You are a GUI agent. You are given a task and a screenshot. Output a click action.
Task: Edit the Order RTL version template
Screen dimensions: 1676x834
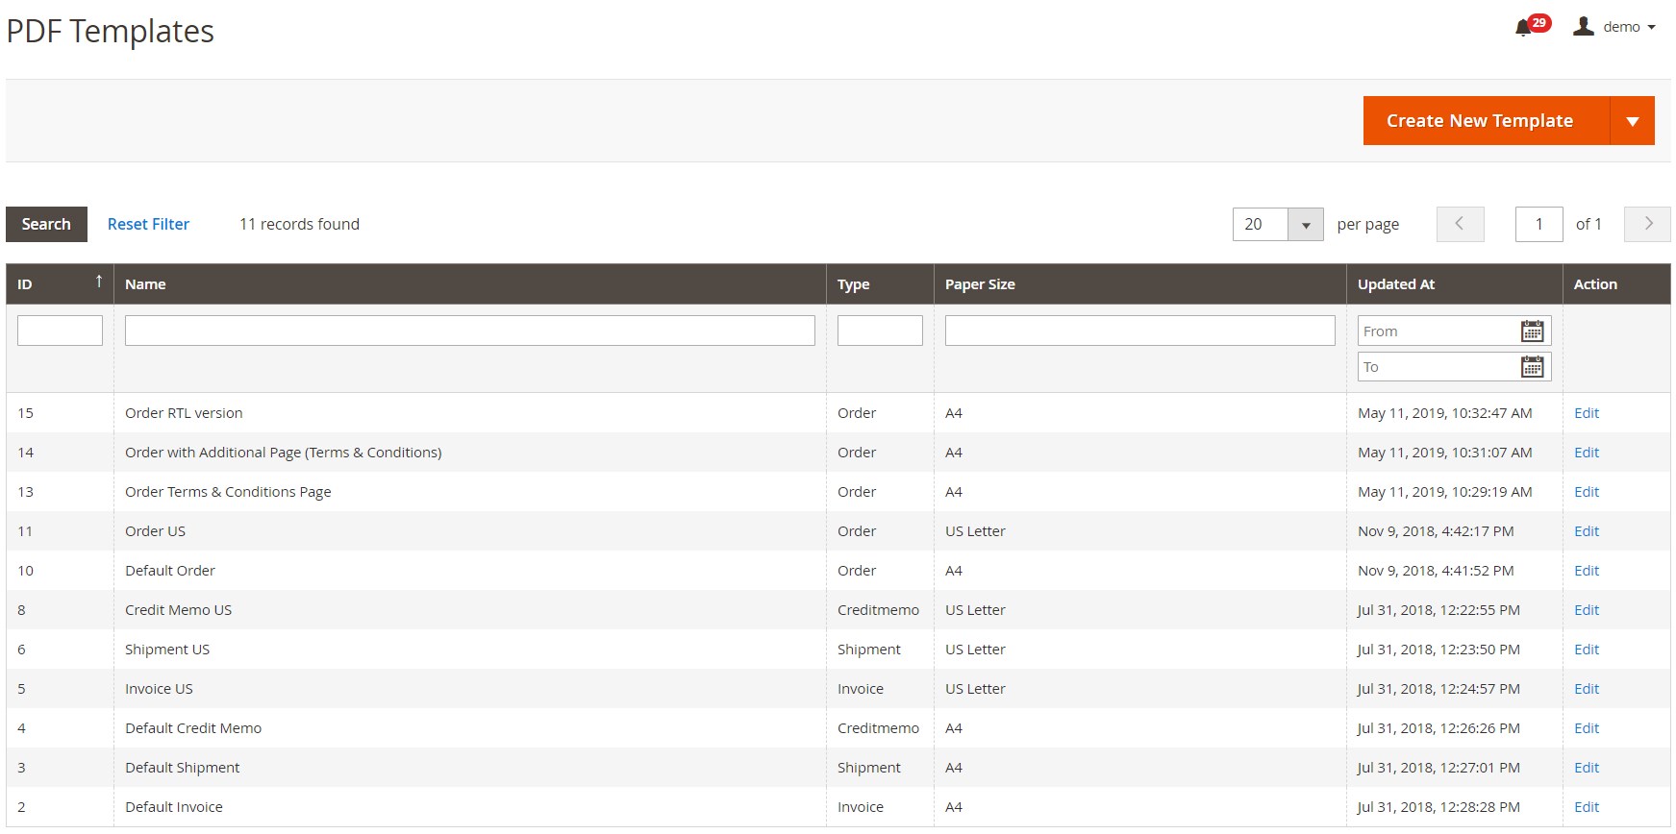(x=1586, y=413)
